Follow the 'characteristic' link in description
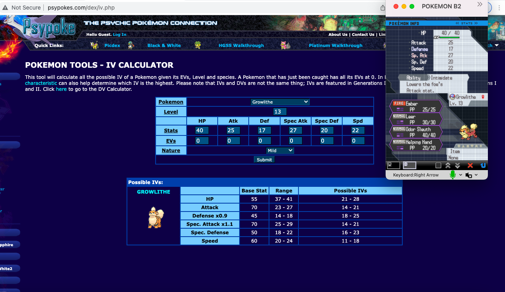505x292 pixels. [41, 83]
